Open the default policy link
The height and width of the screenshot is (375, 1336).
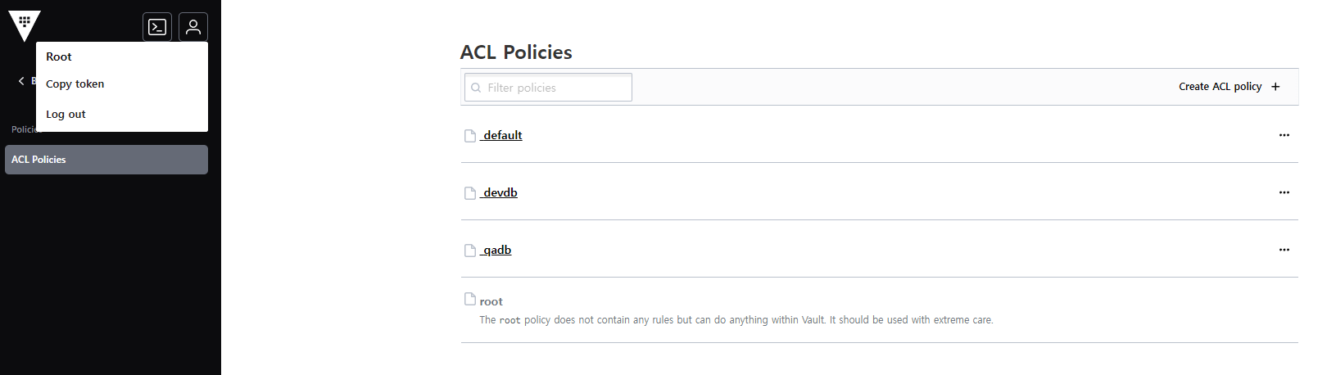502,136
